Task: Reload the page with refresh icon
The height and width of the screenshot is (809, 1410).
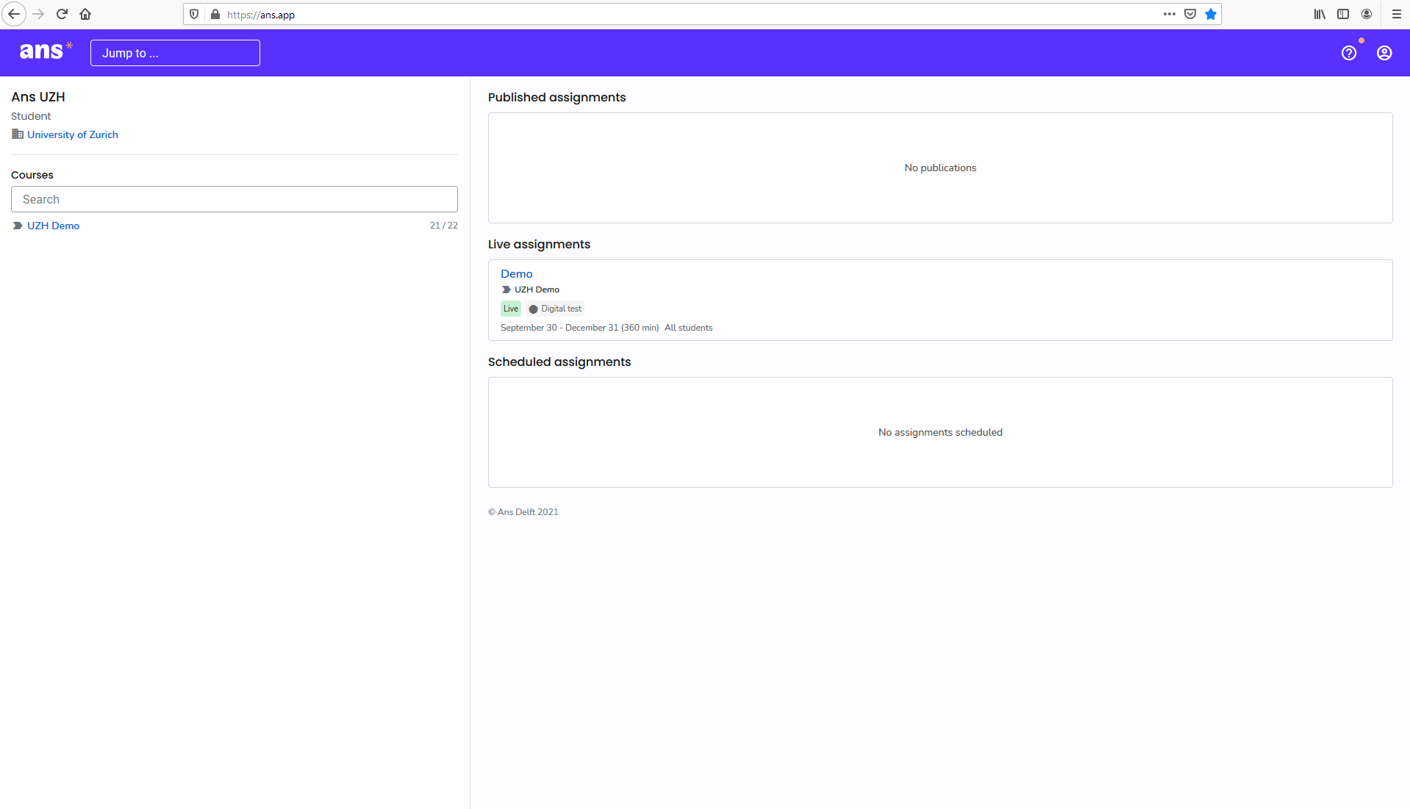Action: [62, 14]
